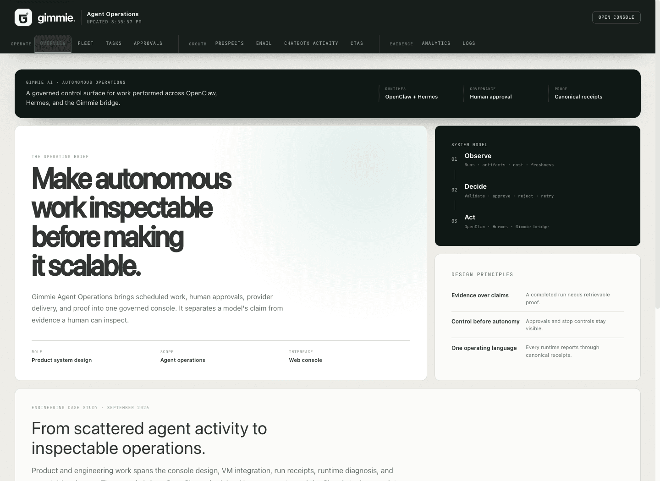Click the GROWTH section label
Image resolution: width=660 pixels, height=481 pixels.
pyautogui.click(x=198, y=44)
